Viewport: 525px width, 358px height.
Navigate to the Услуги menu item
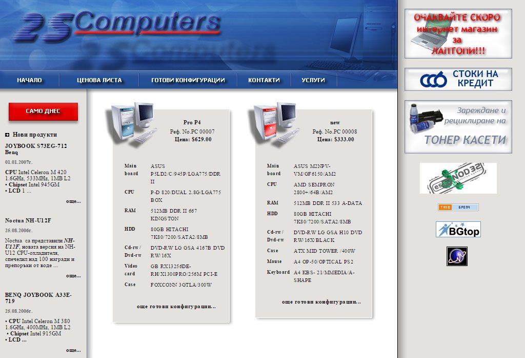313,80
